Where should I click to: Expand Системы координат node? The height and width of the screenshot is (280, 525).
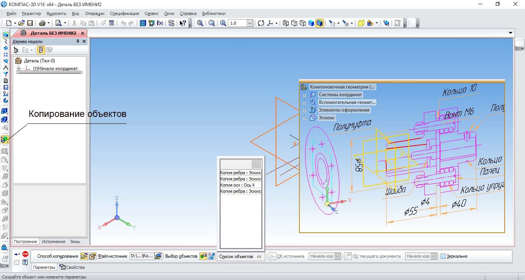click(304, 95)
